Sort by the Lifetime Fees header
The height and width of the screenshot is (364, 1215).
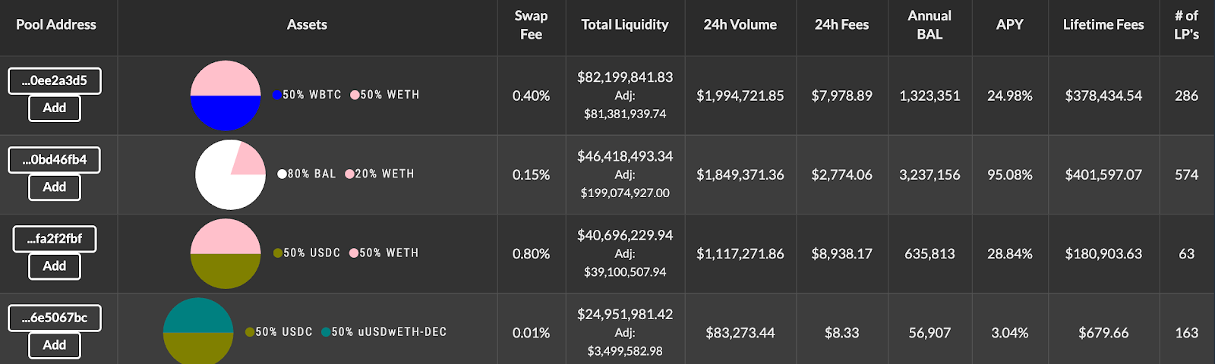[1103, 24]
